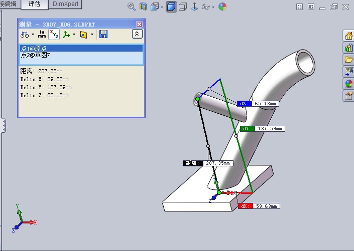
Task: Select the 点2@草图7 entry in the list
Action: click(x=35, y=55)
